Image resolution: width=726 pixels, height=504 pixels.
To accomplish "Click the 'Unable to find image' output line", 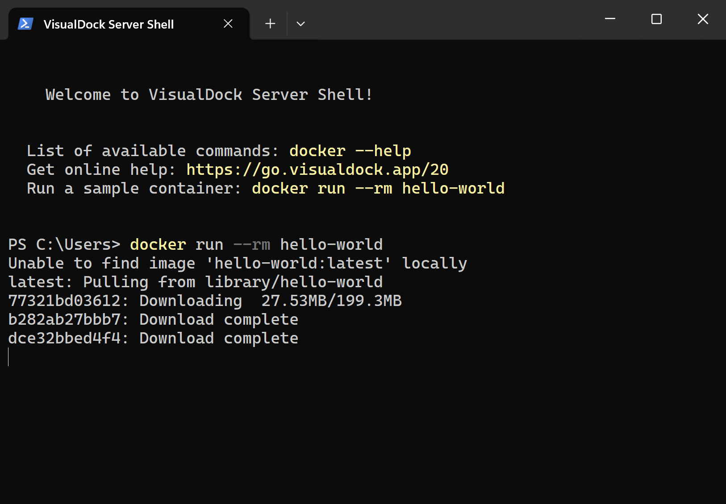I will pos(238,263).
